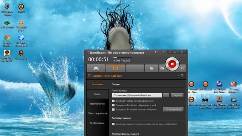Enable start Bandicam minimized to tray checkbox
The height and width of the screenshot is (136, 242).
tap(113, 105)
